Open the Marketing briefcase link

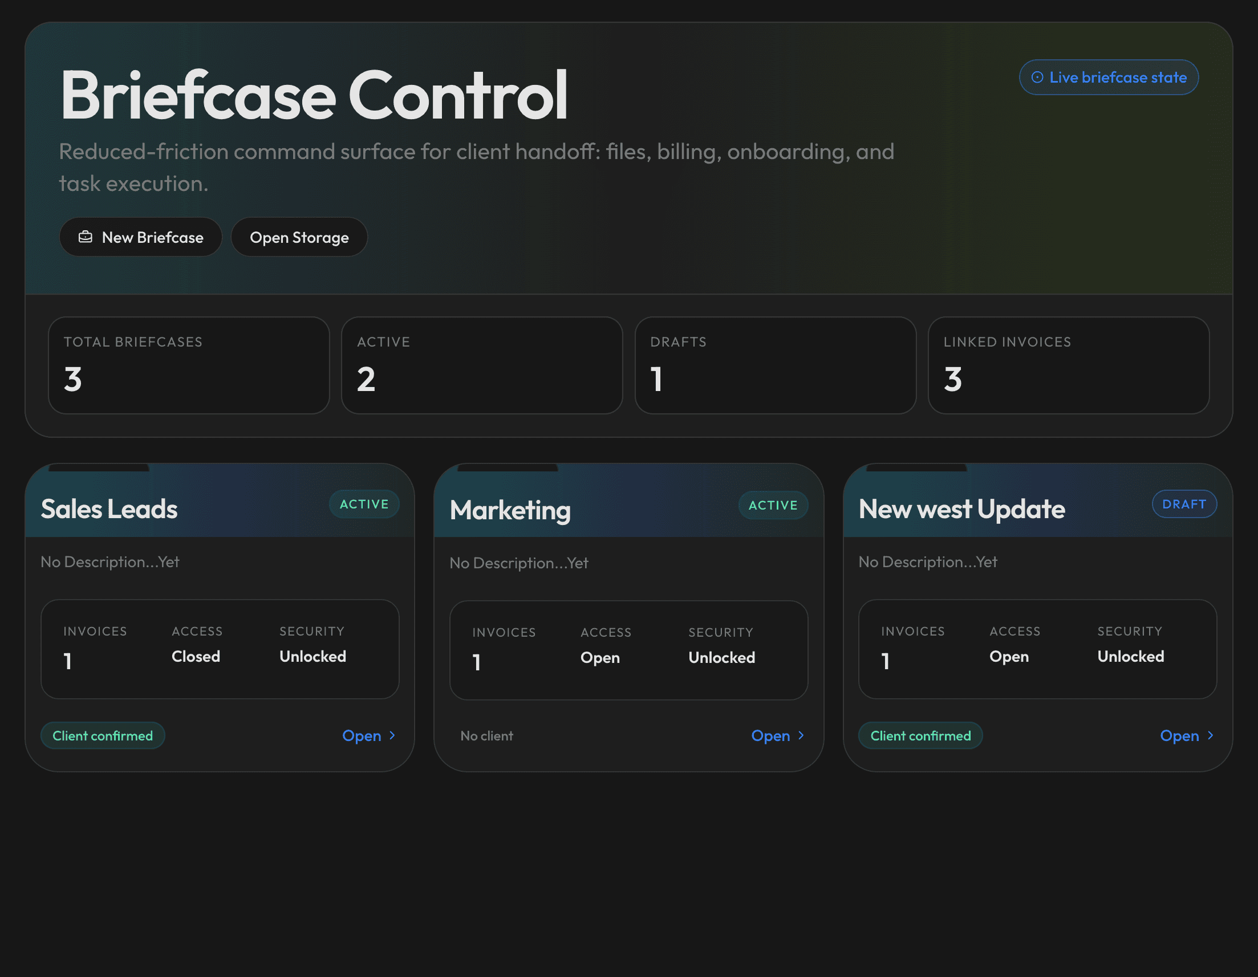pyautogui.click(x=770, y=736)
